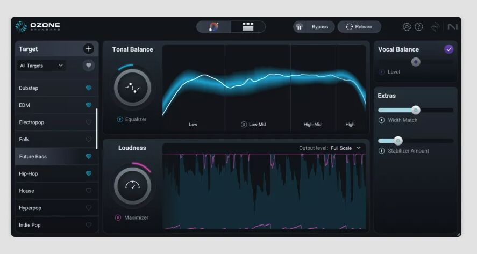The height and width of the screenshot is (254, 477).
Task: Solo the Low-Mid band S icon
Action: pos(244,125)
